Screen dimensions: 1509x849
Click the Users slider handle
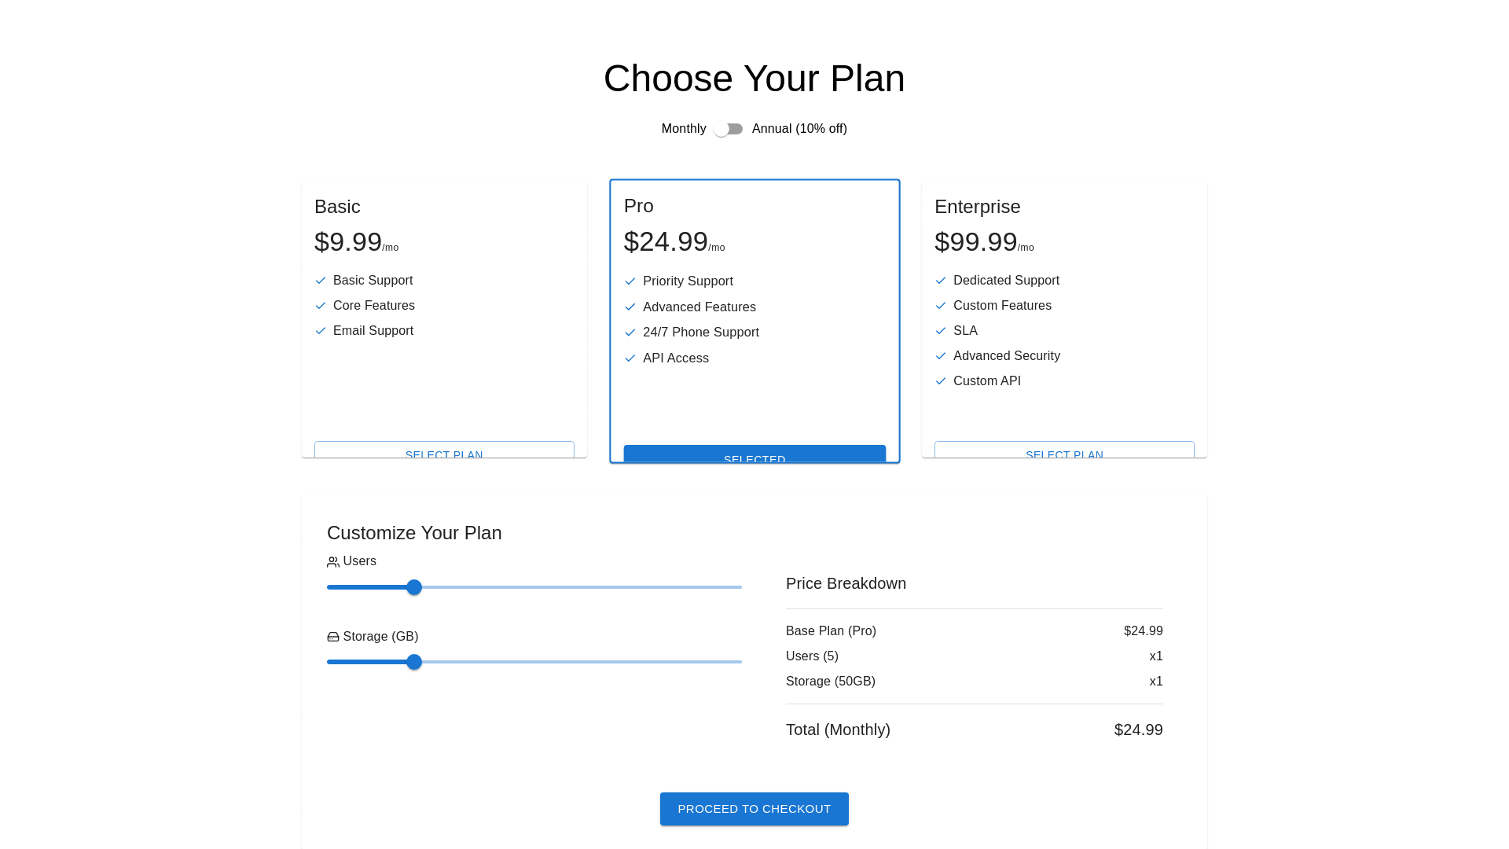click(414, 587)
